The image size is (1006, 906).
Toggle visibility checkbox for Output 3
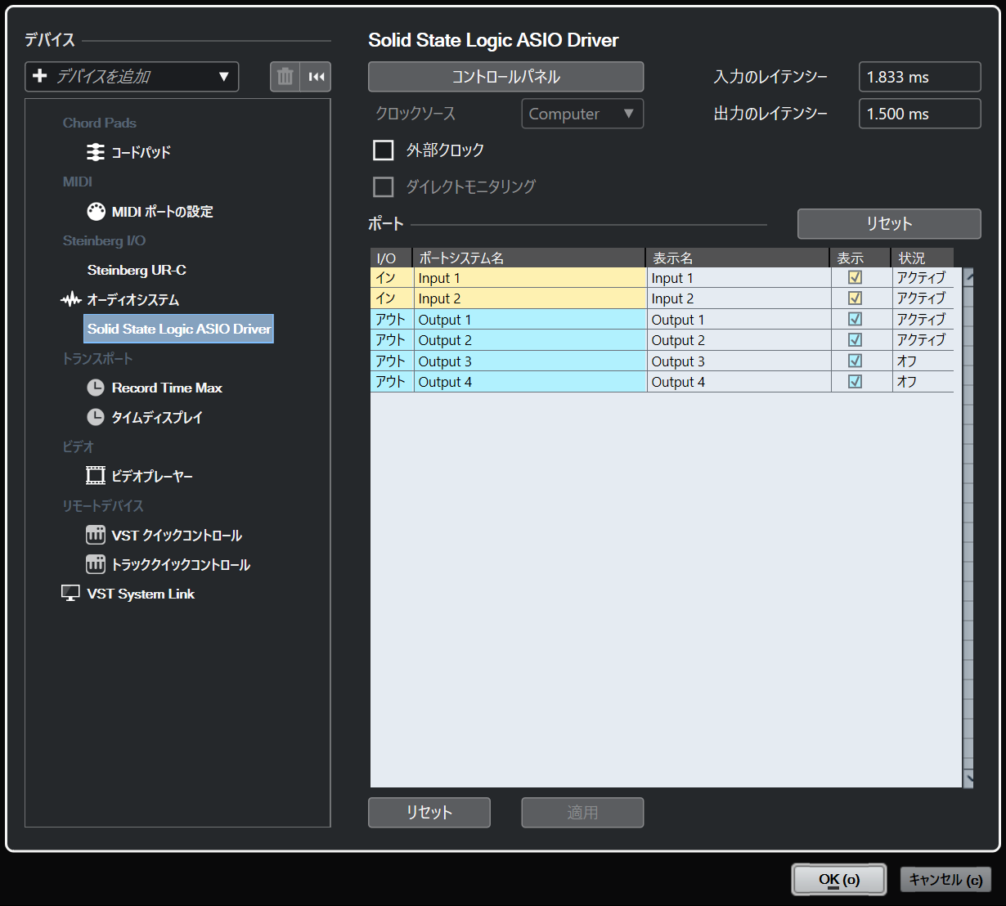[855, 361]
